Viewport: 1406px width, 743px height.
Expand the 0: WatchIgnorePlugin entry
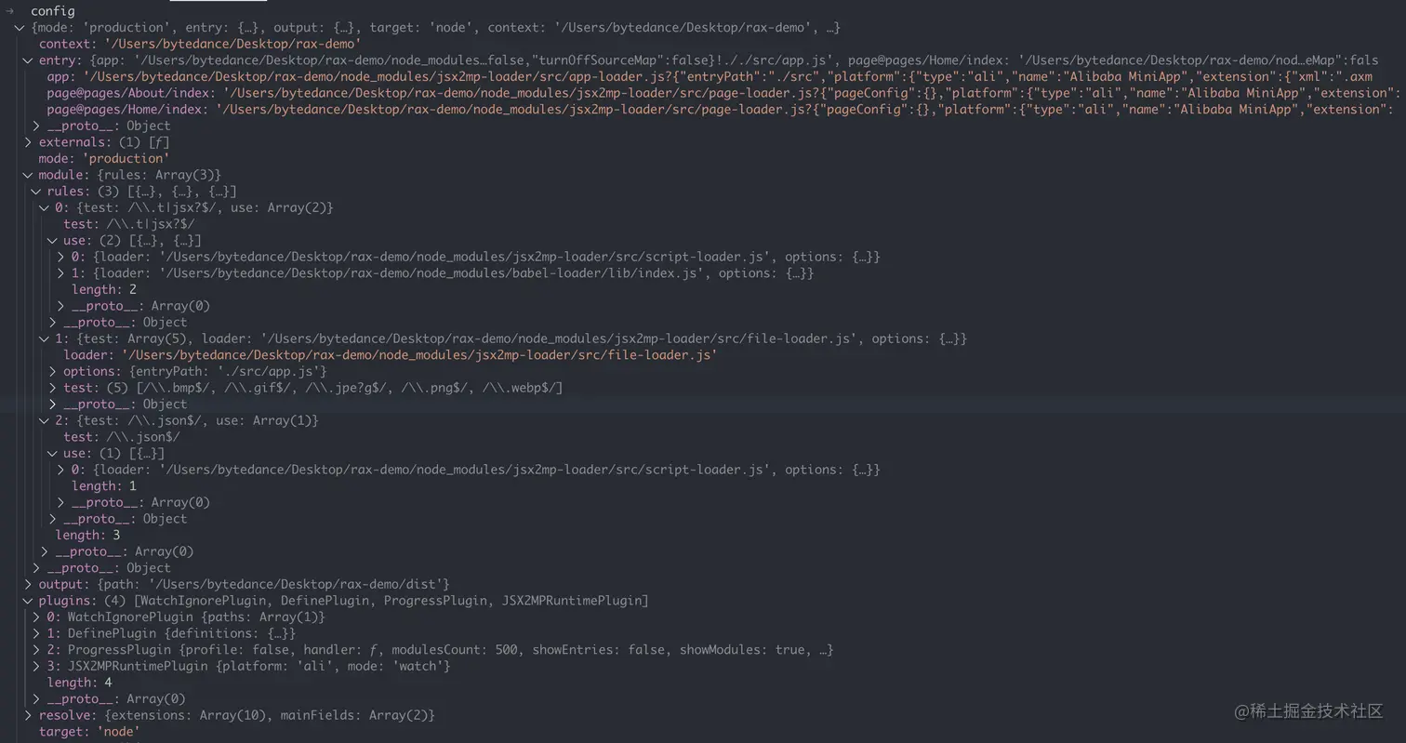pyautogui.click(x=36, y=617)
